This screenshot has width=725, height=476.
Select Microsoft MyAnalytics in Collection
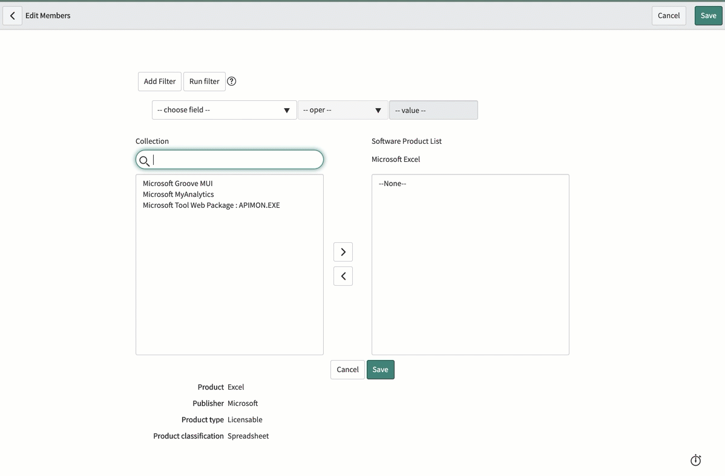(x=178, y=195)
